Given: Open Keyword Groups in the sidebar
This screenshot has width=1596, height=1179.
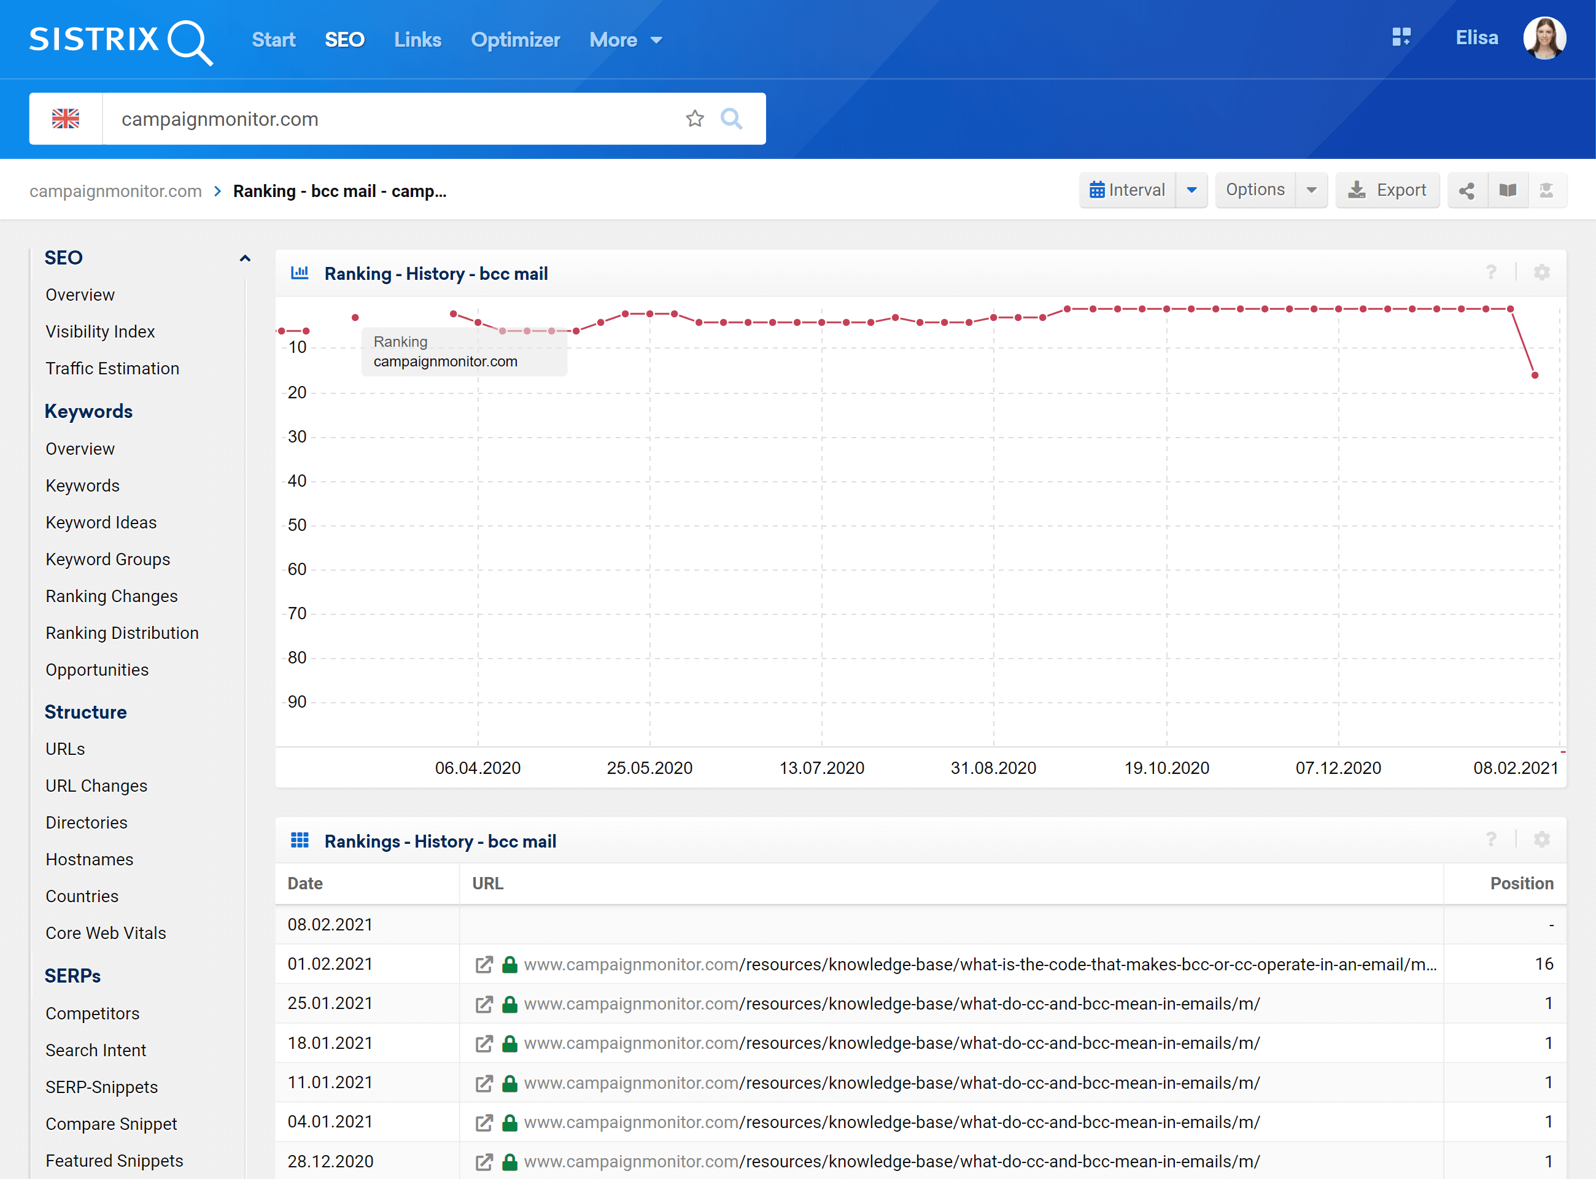Looking at the screenshot, I should [x=108, y=560].
